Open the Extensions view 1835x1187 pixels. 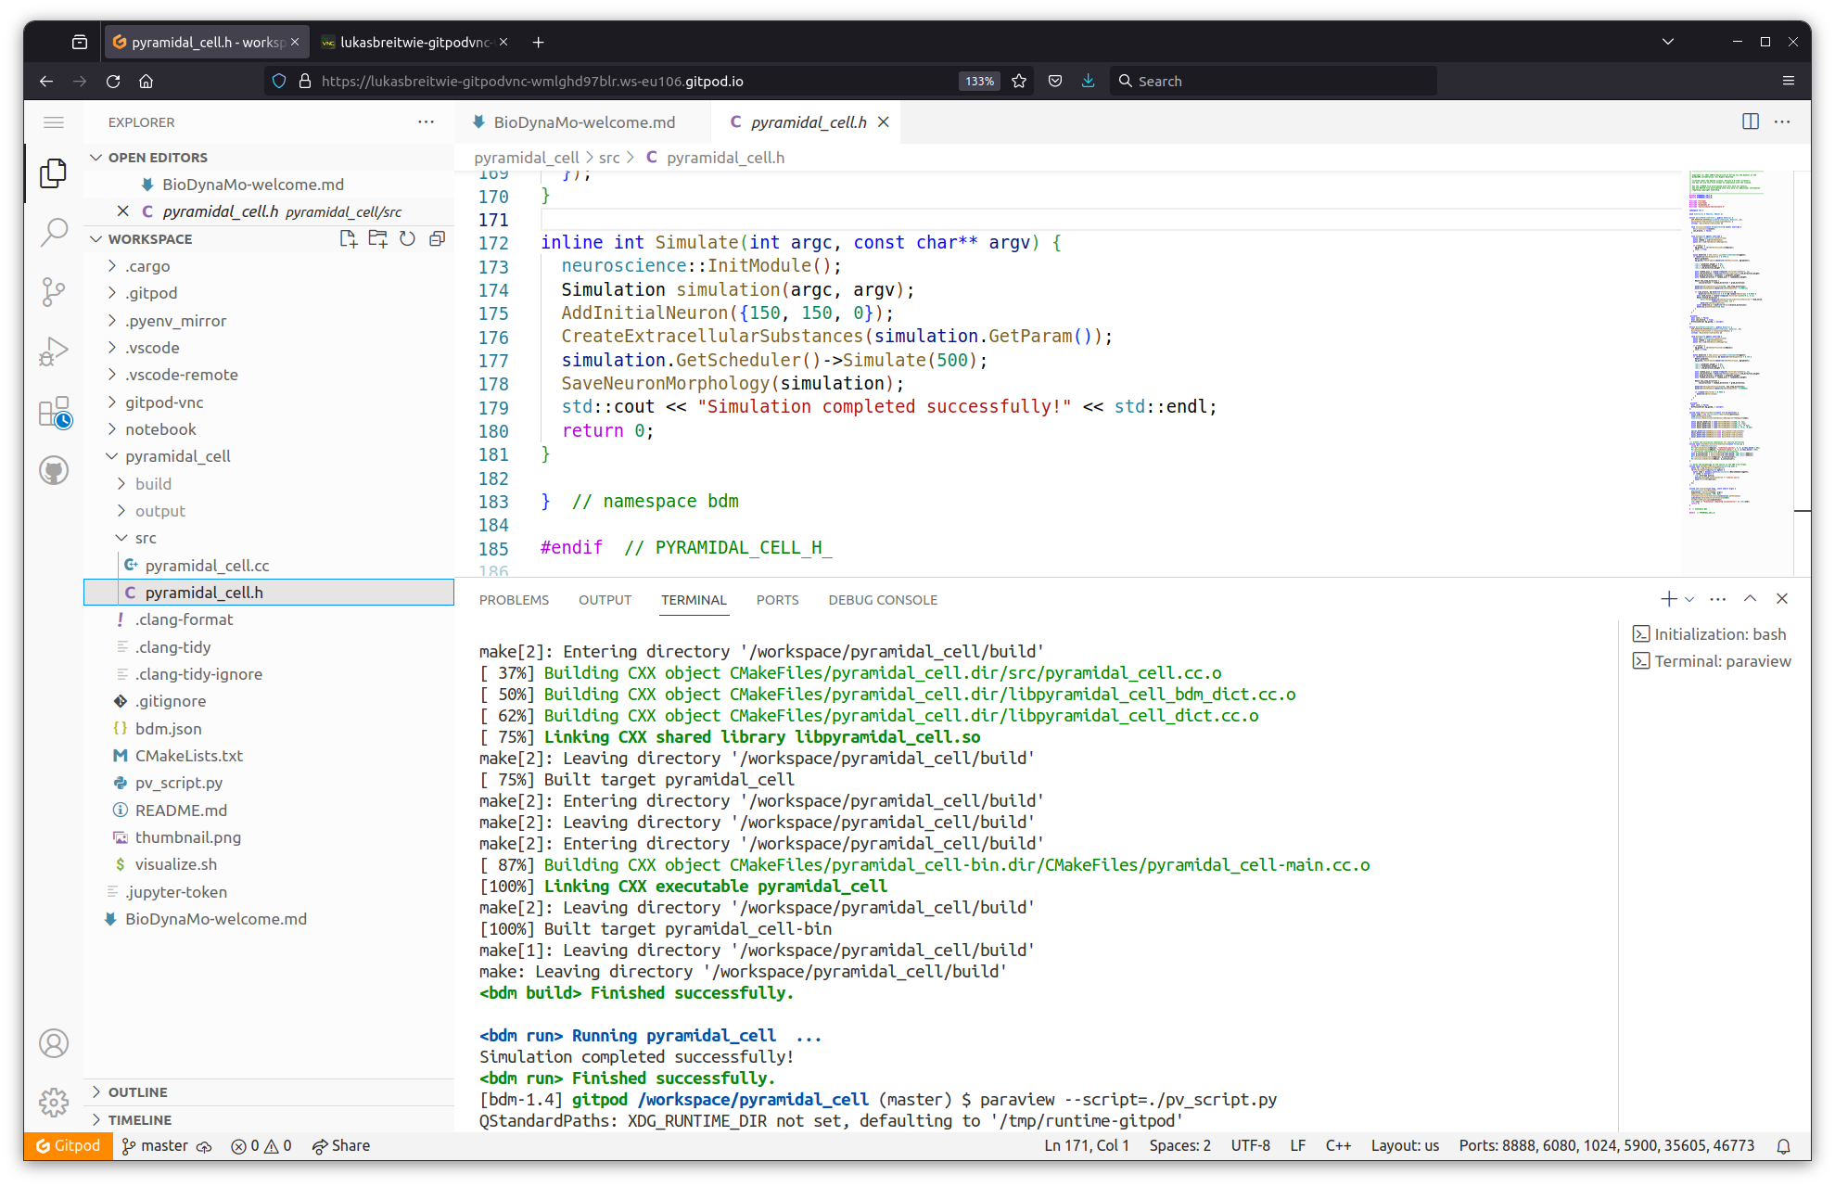(x=54, y=412)
